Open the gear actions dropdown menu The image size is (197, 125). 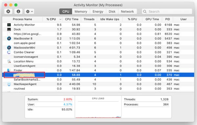click(29, 12)
